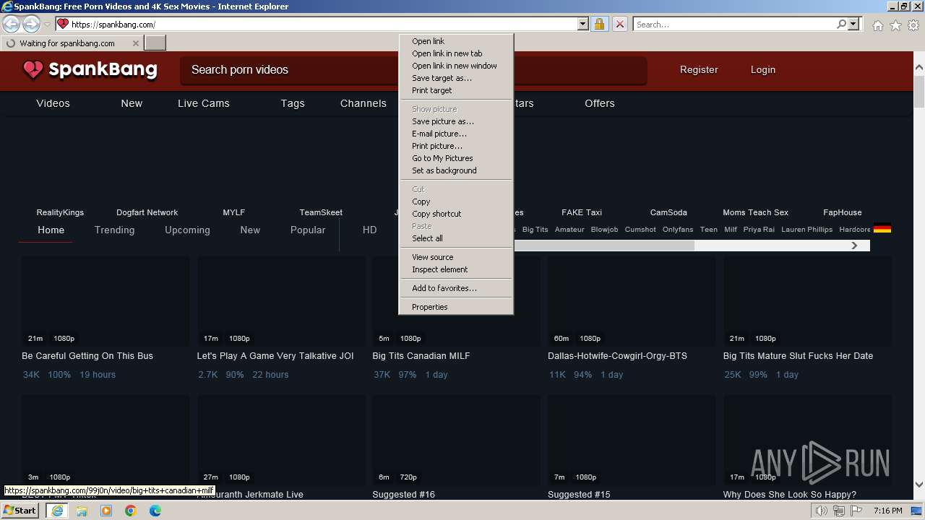Switch to the Popular tab
Screen dimensions: 925x520
(308, 230)
